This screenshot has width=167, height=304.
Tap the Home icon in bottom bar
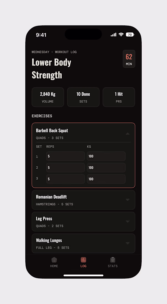(x=54, y=260)
